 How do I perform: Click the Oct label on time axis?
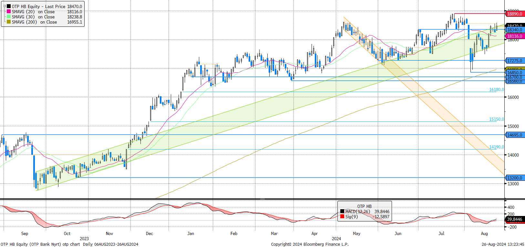(x=67, y=233)
